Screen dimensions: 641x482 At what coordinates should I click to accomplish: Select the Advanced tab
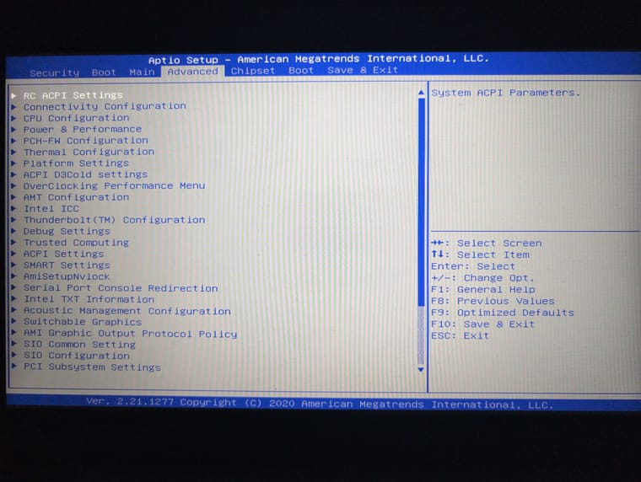pyautogui.click(x=192, y=72)
